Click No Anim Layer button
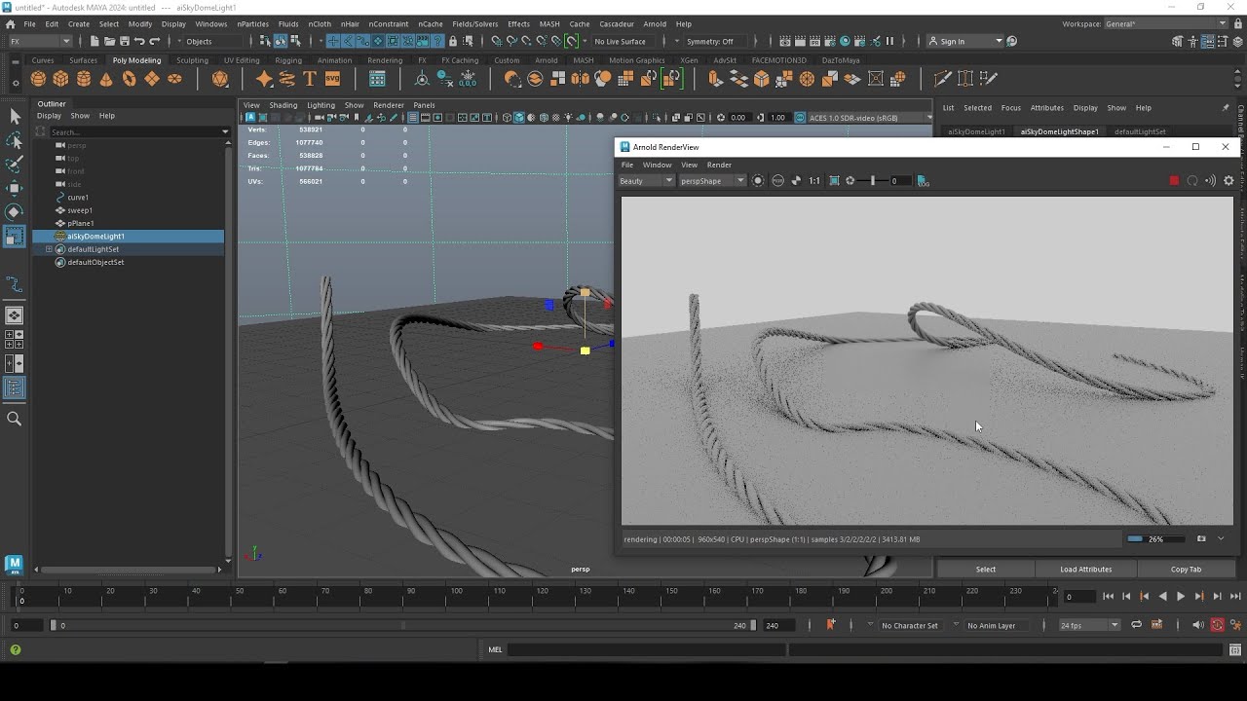This screenshot has width=1247, height=701. click(992, 625)
